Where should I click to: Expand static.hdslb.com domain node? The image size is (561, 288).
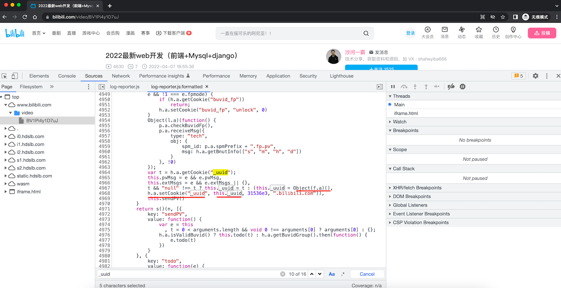(x=6, y=176)
